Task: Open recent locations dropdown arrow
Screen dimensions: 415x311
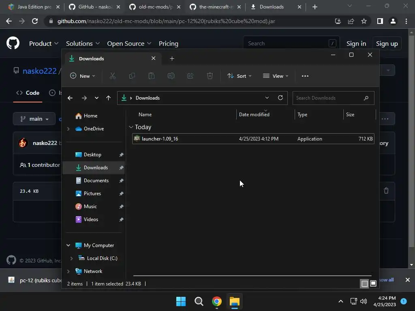Action: 96,98
